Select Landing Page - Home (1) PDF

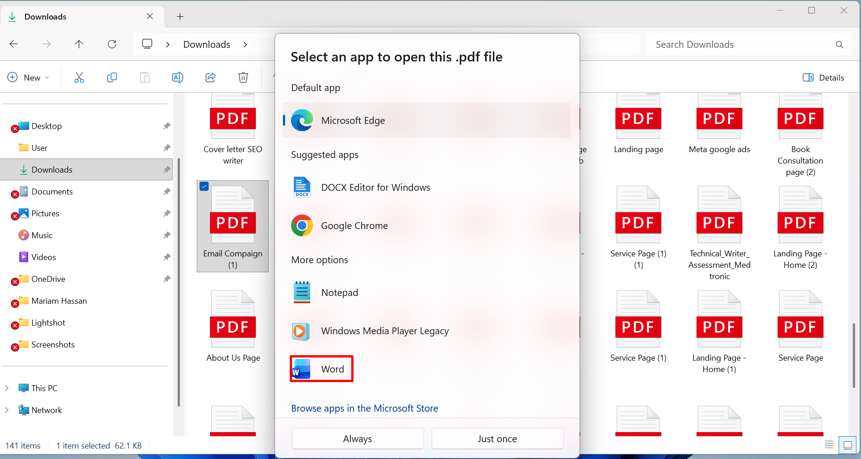719,332
